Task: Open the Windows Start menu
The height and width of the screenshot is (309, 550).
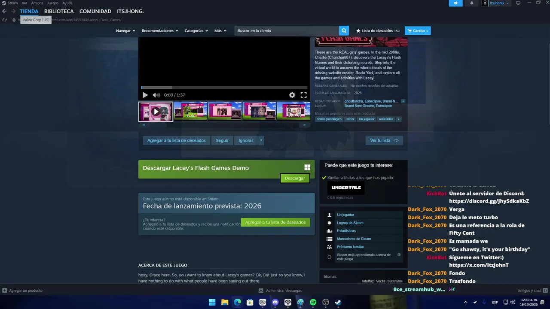Action: tap(212, 302)
